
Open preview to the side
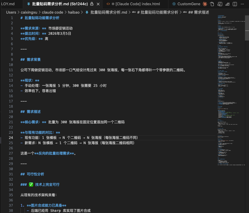pos(220,4)
